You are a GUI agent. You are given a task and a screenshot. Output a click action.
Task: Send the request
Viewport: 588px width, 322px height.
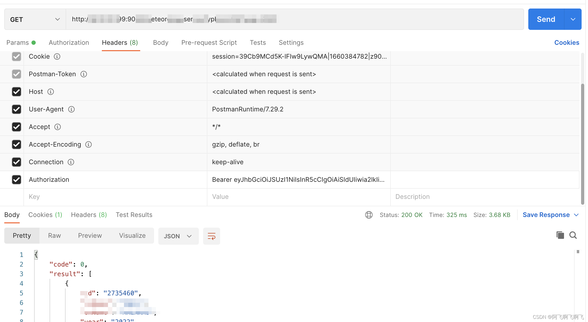pos(546,19)
